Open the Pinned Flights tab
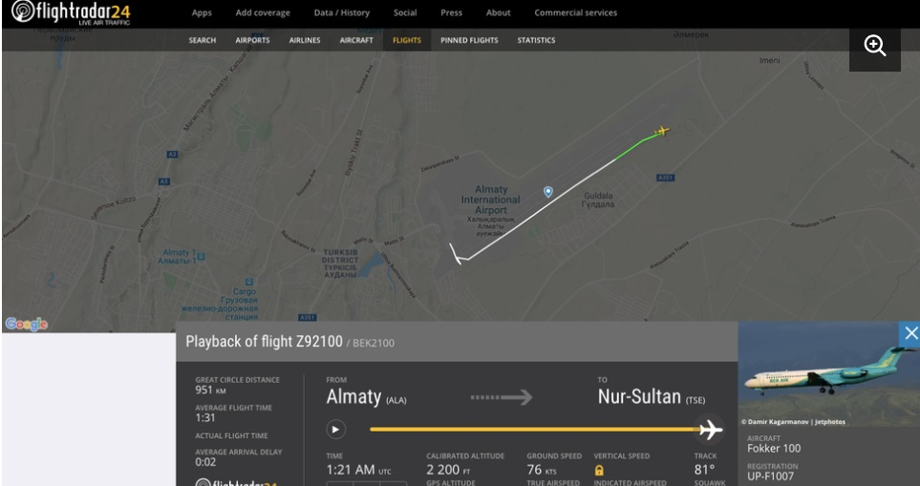Screen dimensions: 920x486 coord(469,40)
